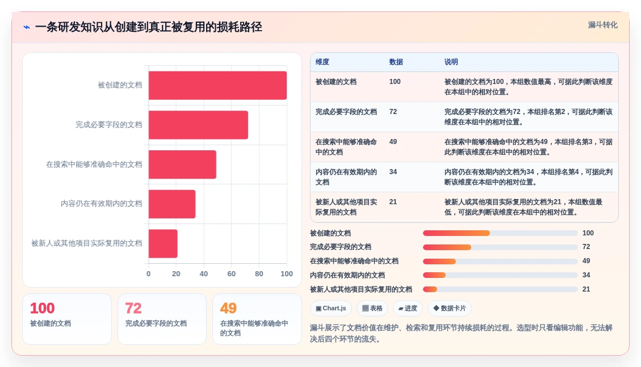Screen dimensions: 641x367
Task: Click the chart axis label 内容仍在有效期内的文档
Action: (x=102, y=204)
